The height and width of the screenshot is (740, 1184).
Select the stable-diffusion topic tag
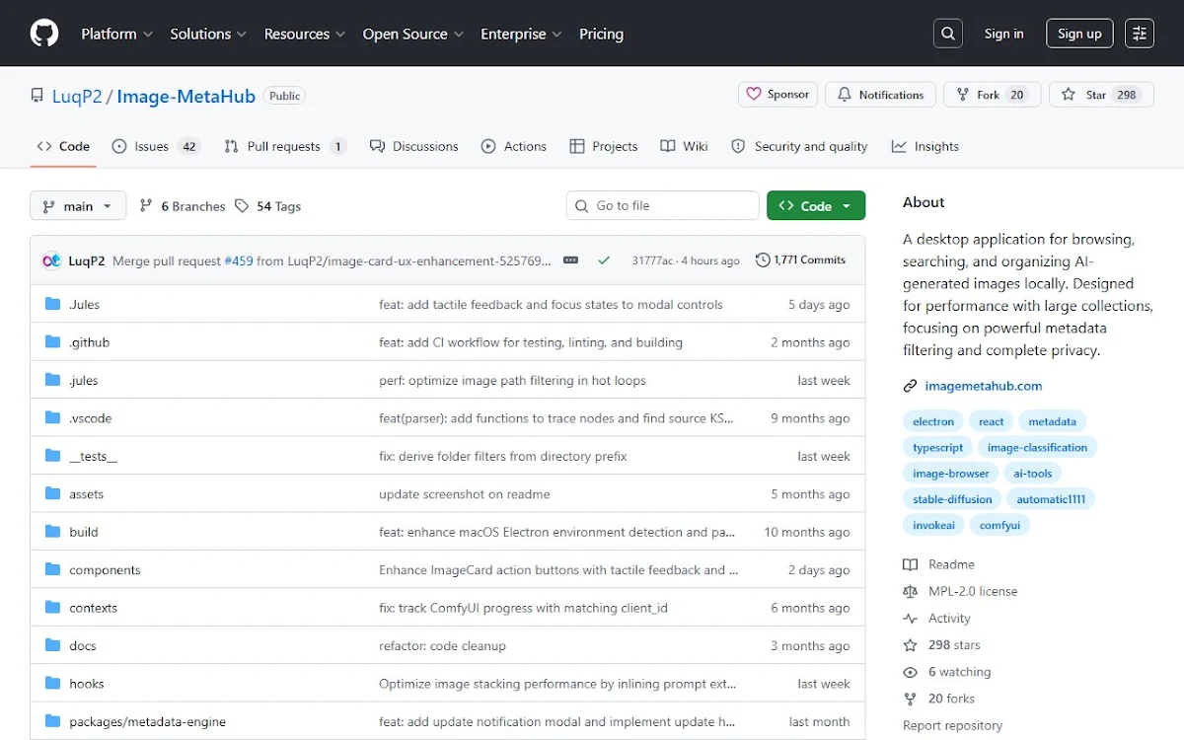click(x=952, y=499)
